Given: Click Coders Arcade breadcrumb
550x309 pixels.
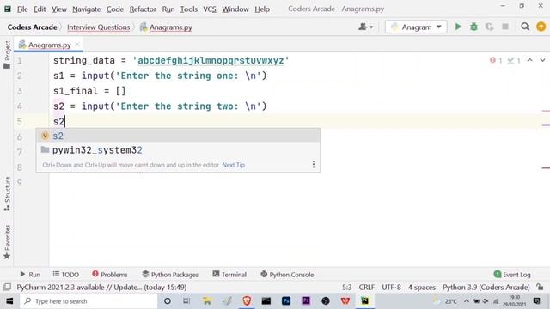Looking at the screenshot, I should click(33, 27).
